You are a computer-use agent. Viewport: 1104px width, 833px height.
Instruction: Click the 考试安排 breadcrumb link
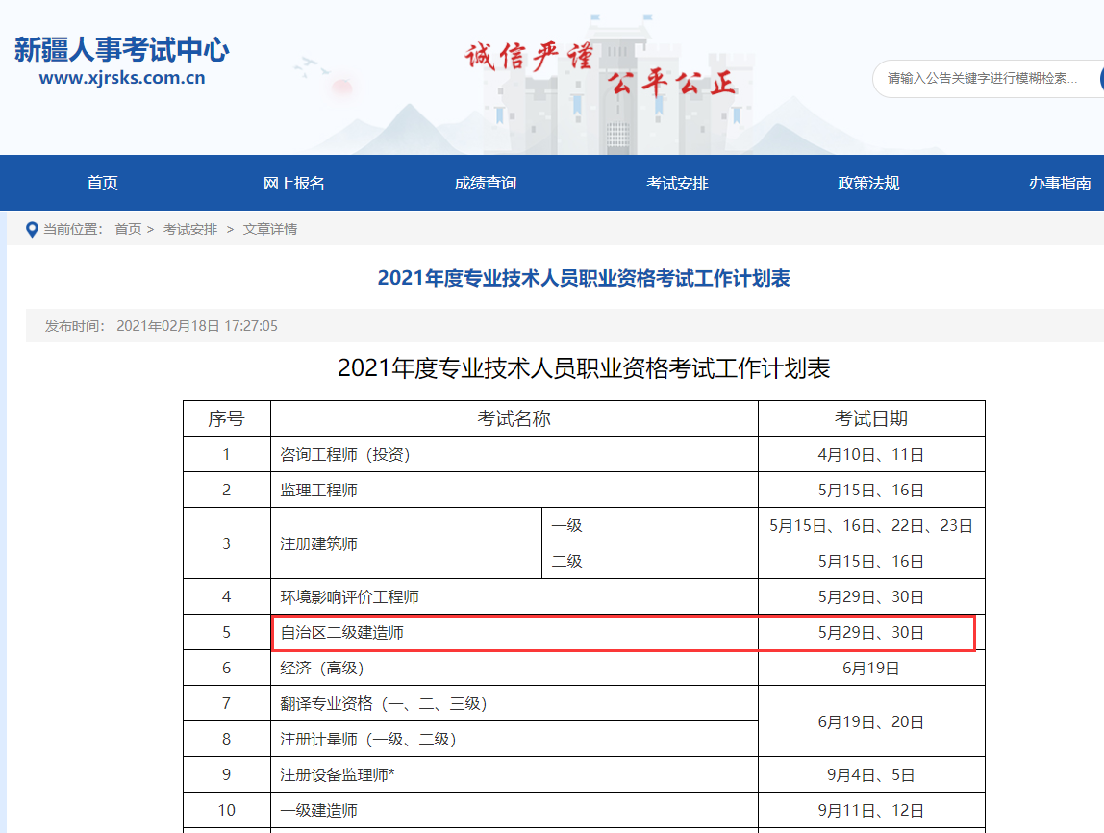tap(190, 229)
